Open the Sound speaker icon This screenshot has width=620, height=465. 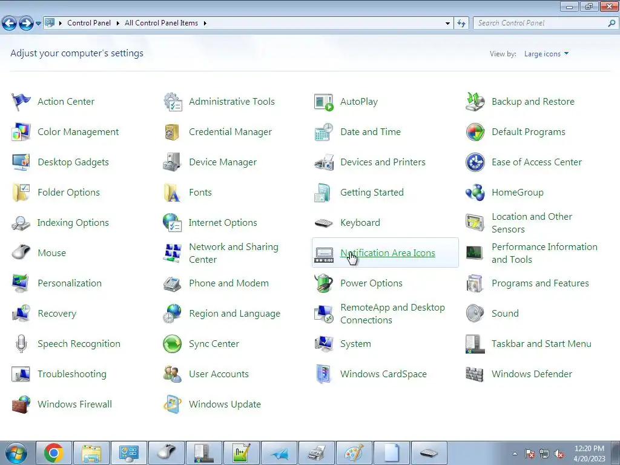tap(475, 313)
